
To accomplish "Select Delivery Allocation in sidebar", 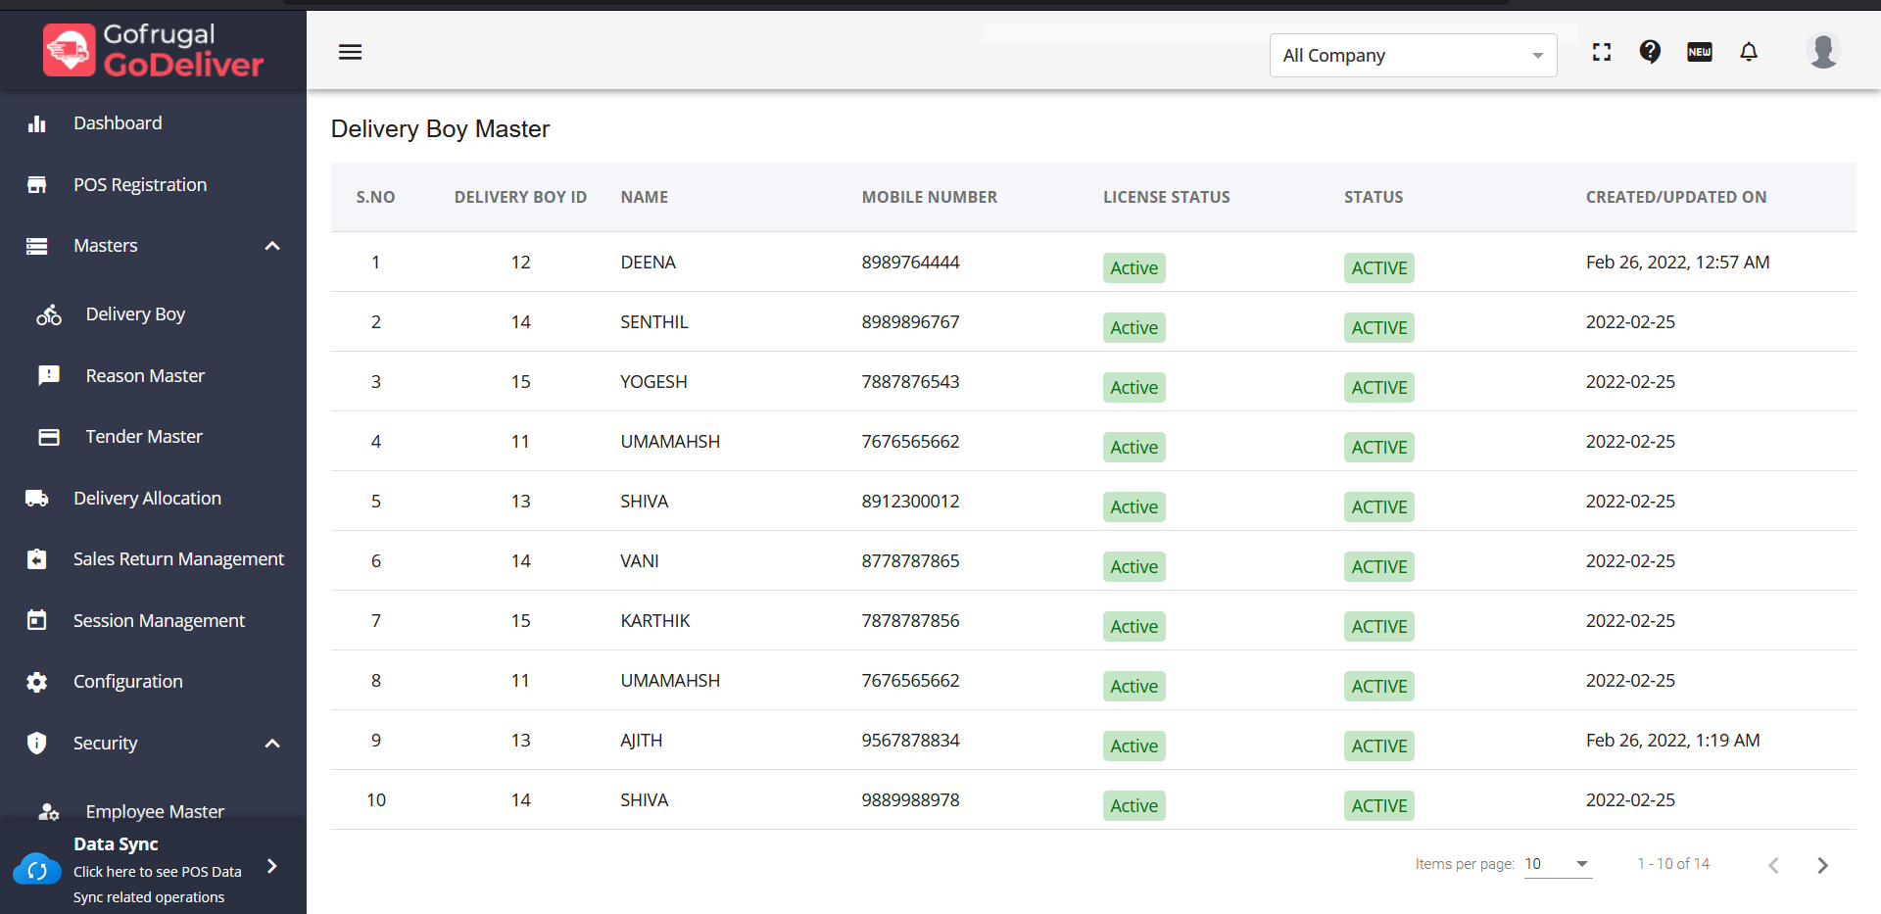I will (x=147, y=499).
